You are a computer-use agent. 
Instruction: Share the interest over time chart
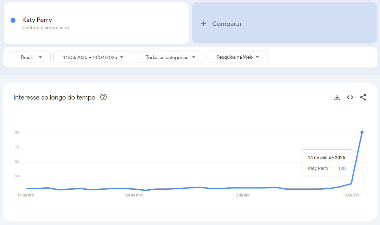tap(363, 97)
